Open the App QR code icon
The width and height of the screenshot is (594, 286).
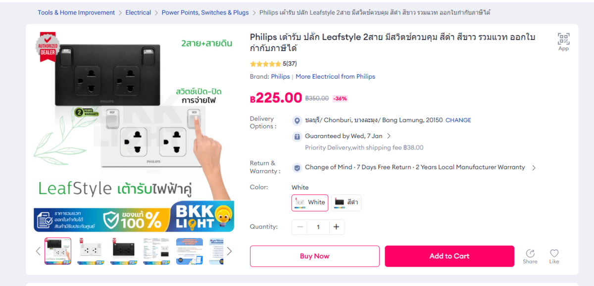(x=563, y=39)
